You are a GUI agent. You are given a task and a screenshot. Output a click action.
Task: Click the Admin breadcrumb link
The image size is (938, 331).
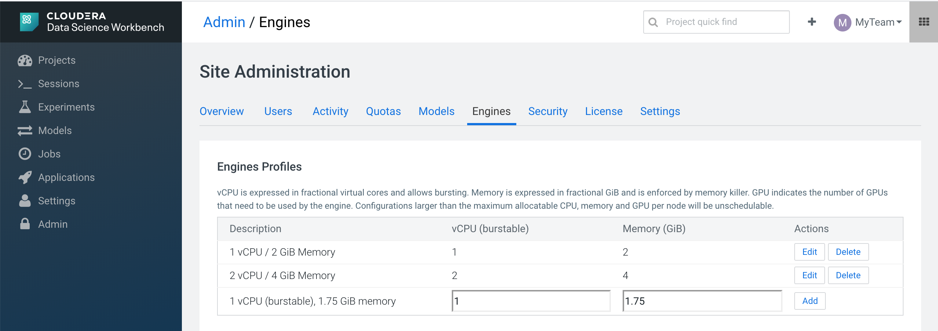pos(224,22)
